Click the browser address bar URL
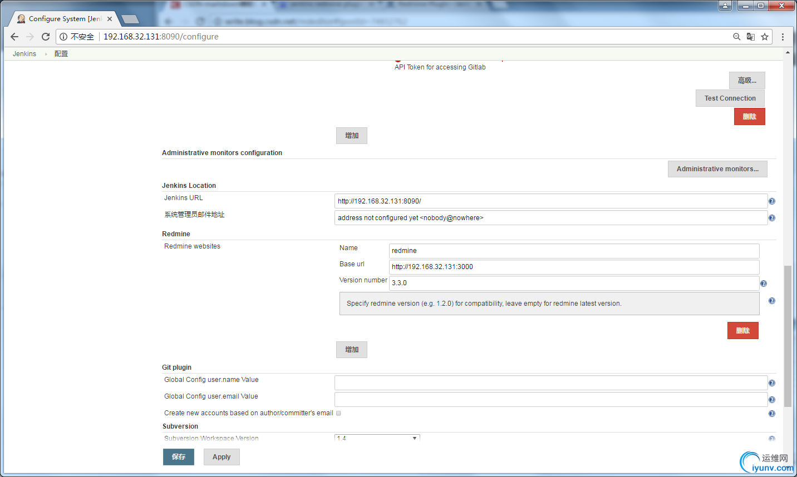797x477 pixels. point(161,37)
